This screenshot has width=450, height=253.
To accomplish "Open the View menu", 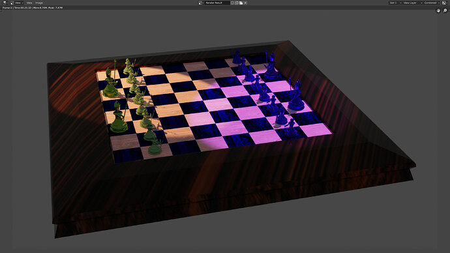I will (29, 3).
